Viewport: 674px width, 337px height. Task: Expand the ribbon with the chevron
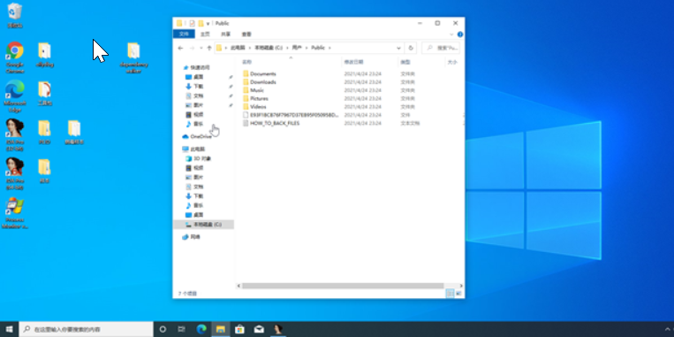451,34
